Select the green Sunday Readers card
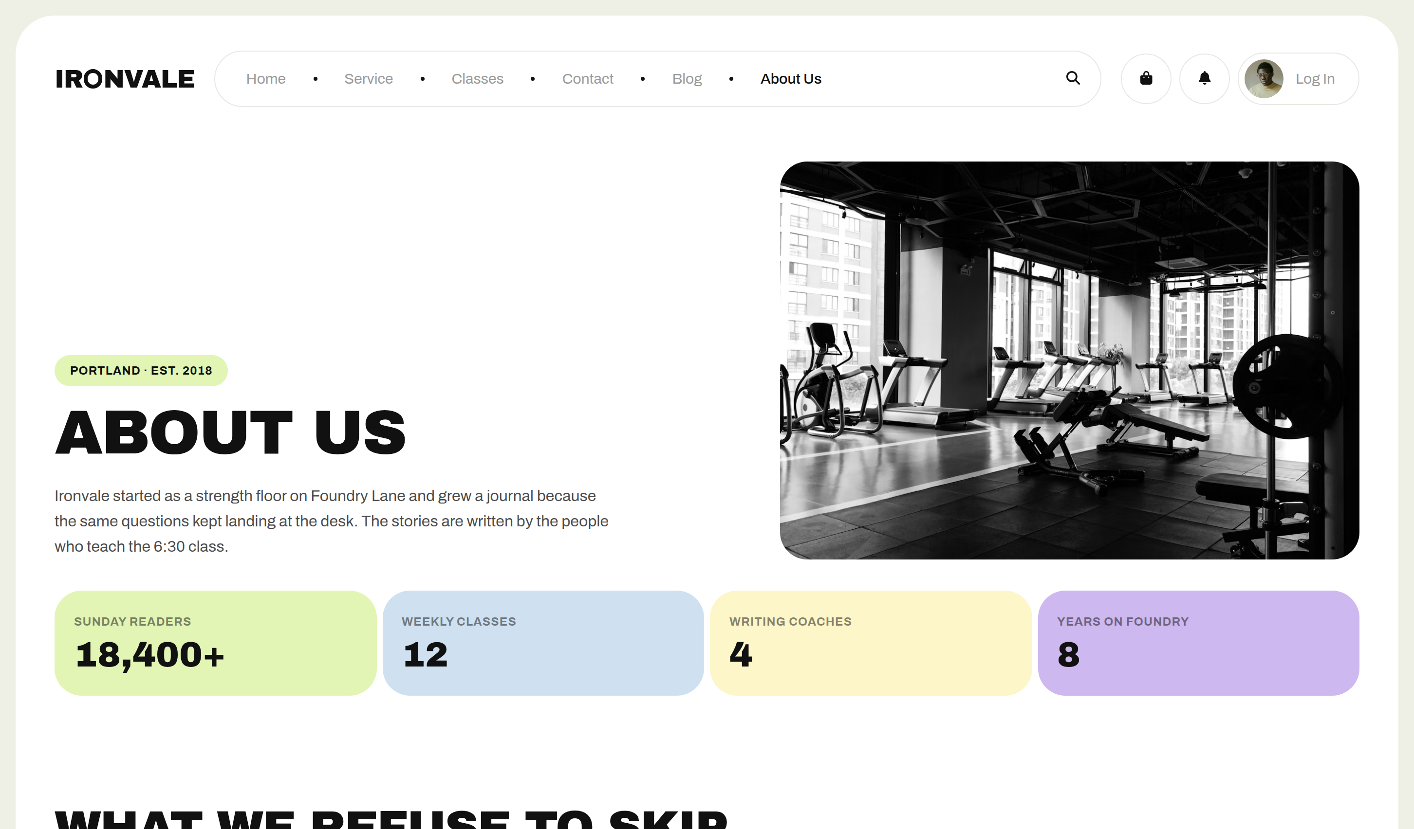The image size is (1414, 829). tap(216, 643)
